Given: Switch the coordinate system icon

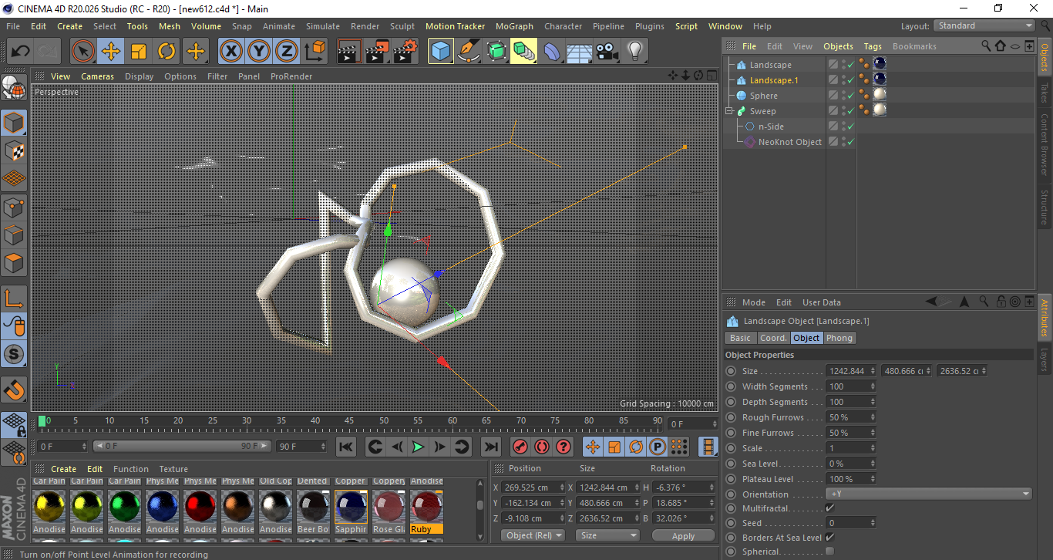Looking at the screenshot, I should pyautogui.click(x=315, y=52).
